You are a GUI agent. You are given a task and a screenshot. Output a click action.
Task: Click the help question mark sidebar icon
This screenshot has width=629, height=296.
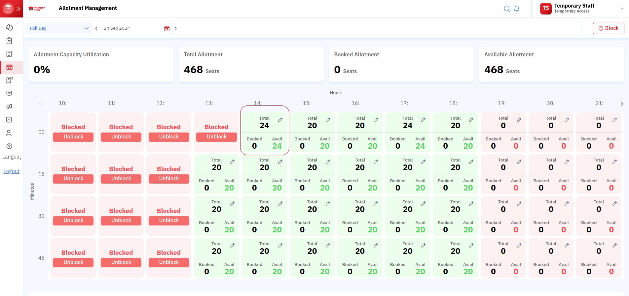(x=9, y=146)
